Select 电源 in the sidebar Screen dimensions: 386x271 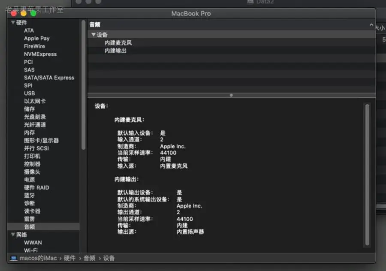pos(29,180)
